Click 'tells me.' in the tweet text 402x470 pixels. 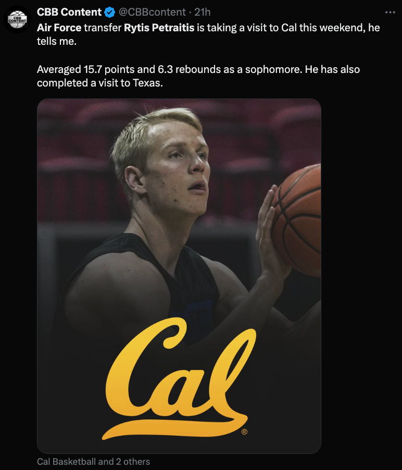[57, 41]
